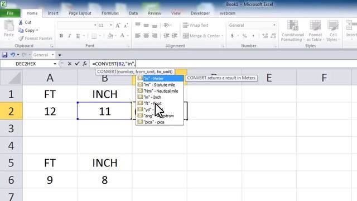Align text right
Image resolution: width=357 pixels, height=201 pixels.
[155, 36]
